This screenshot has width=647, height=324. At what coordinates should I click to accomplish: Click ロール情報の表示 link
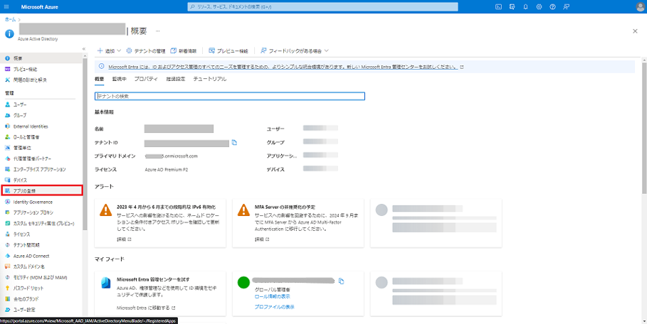(272, 296)
